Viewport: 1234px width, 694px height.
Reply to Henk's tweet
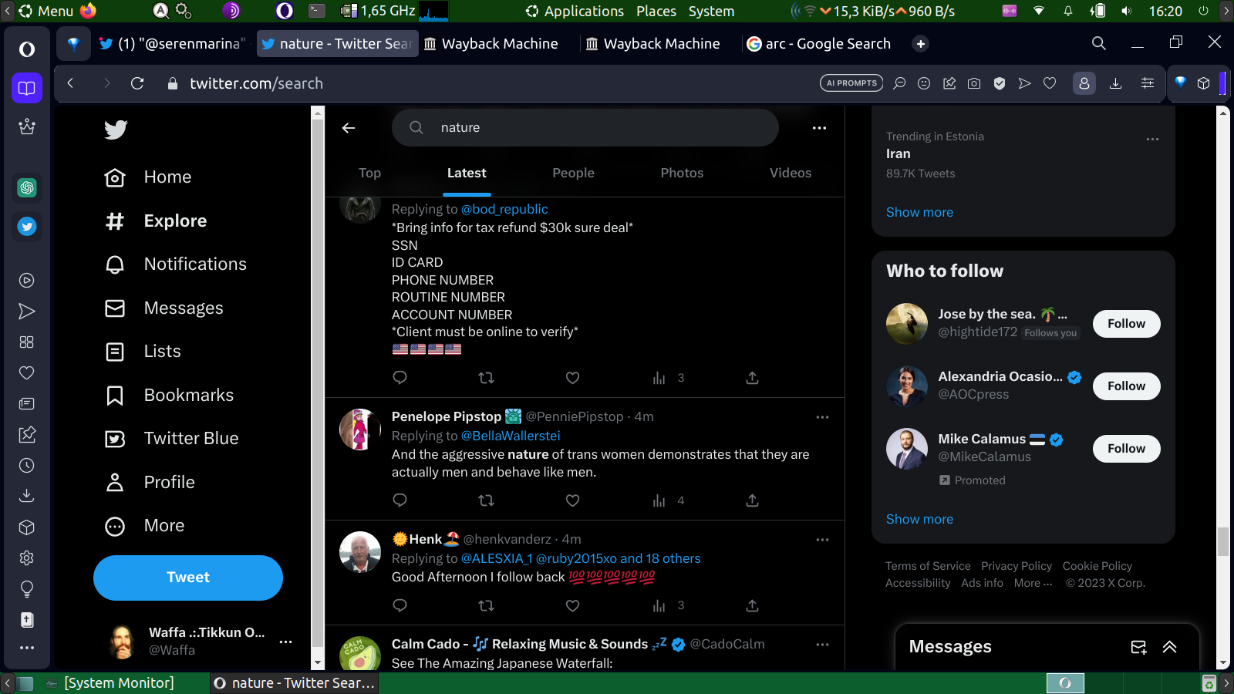click(400, 605)
